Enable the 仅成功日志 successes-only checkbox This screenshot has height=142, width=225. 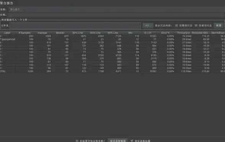coord(196,26)
